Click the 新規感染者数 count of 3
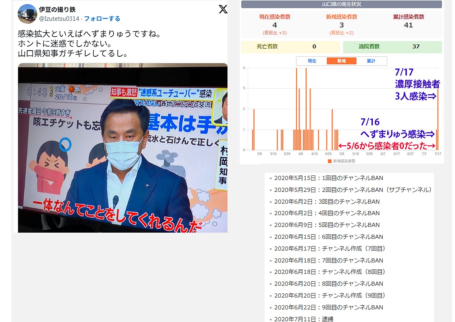 pos(341,25)
